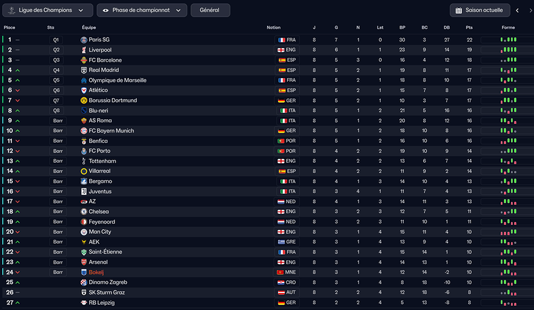534x310 pixels.
Task: Click the RB Leipzig logo icon
Action: [84, 302]
